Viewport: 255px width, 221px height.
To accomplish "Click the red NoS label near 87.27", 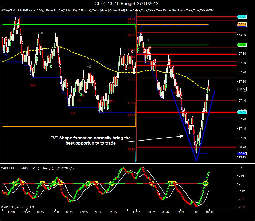I will [73, 113].
